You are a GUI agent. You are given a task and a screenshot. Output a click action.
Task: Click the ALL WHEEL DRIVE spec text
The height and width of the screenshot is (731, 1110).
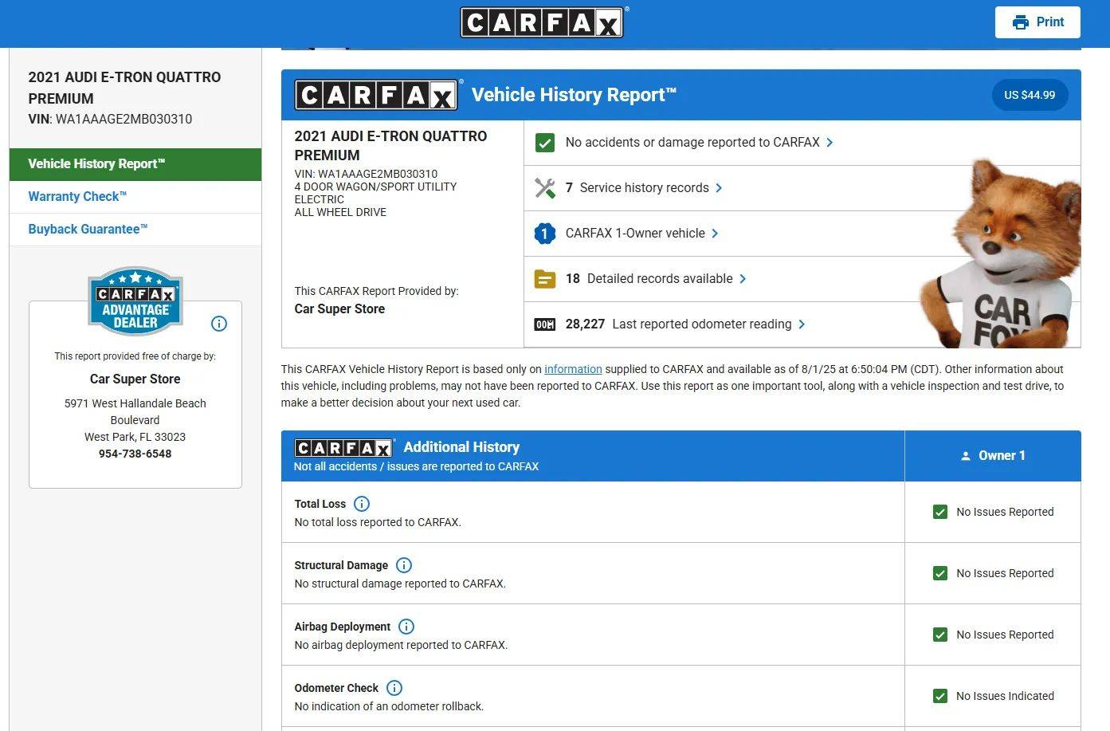point(340,212)
